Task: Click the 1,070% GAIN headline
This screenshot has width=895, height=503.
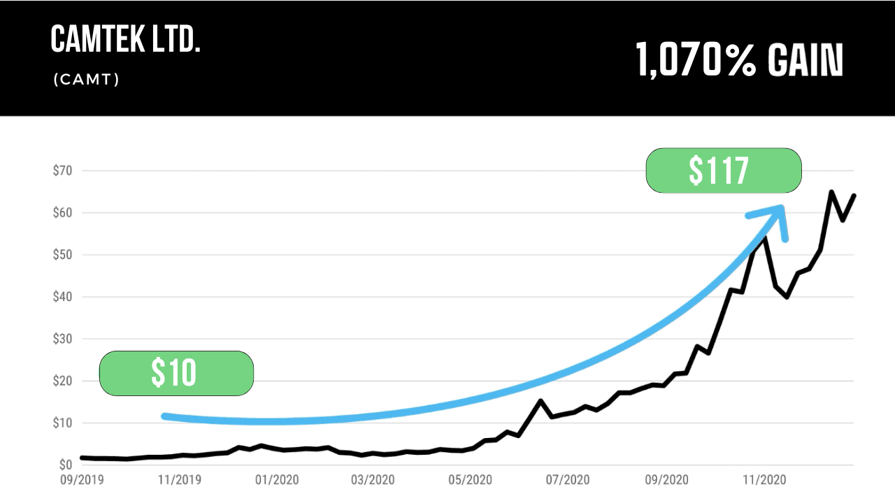Action: tap(740, 59)
